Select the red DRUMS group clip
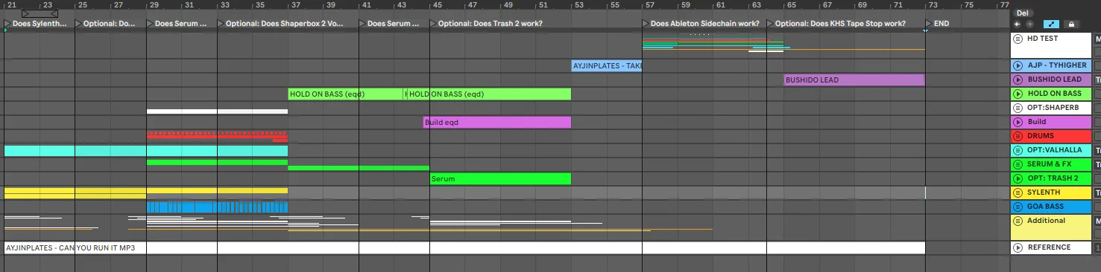The image size is (1101, 272). pyautogui.click(x=217, y=137)
